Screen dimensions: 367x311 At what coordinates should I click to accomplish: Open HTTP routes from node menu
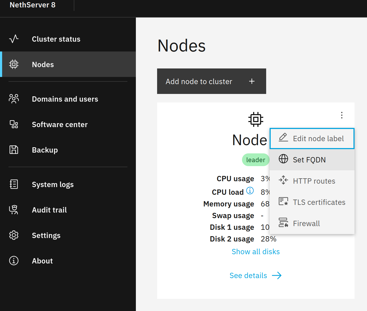312,181
